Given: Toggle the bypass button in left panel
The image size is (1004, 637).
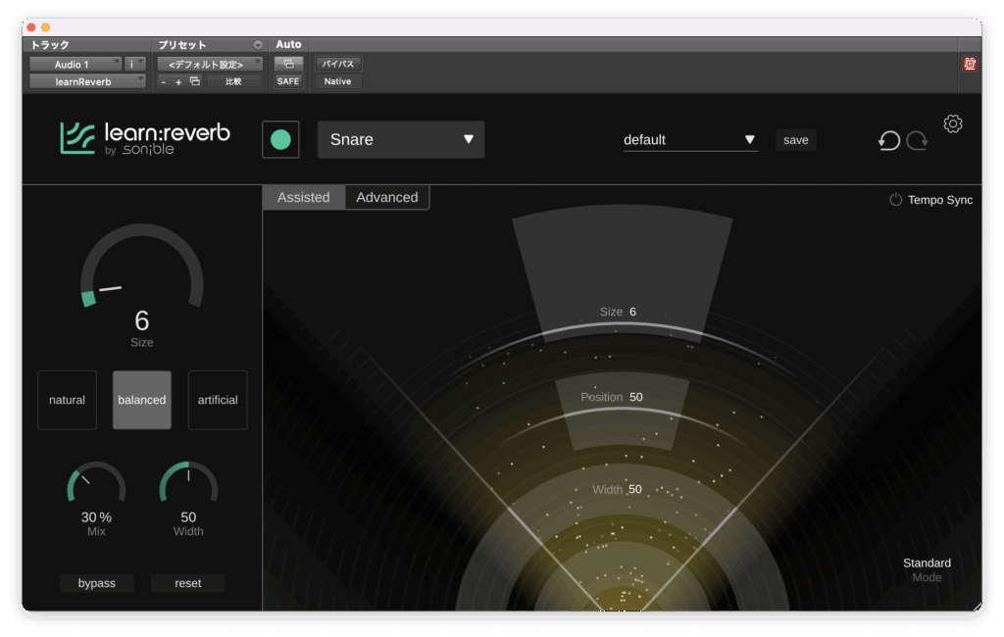Looking at the screenshot, I should pos(97,583).
